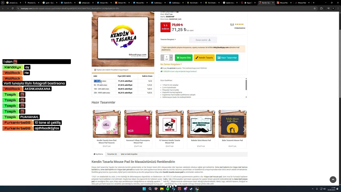The height and width of the screenshot is (192, 341).
Task: Switch to the 'baskılı mou' browser tab
Action: click(x=231, y=3)
